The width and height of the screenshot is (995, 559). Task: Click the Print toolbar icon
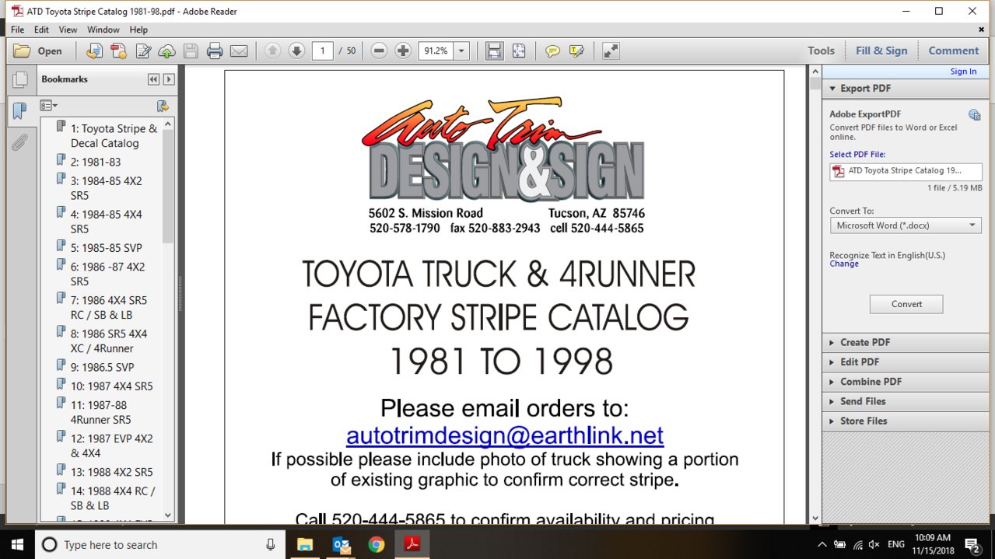[x=215, y=51]
